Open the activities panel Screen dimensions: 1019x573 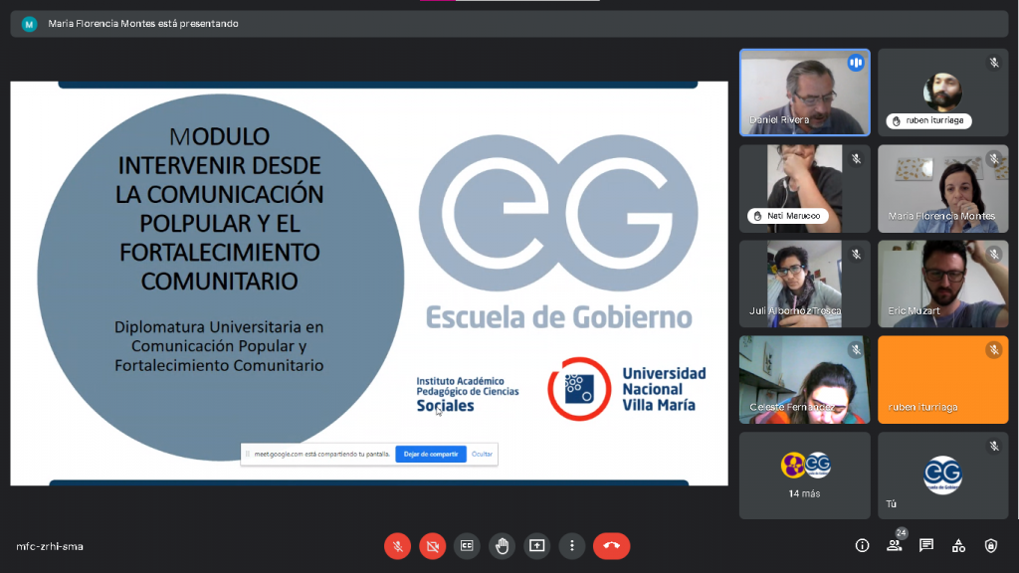pos(958,545)
